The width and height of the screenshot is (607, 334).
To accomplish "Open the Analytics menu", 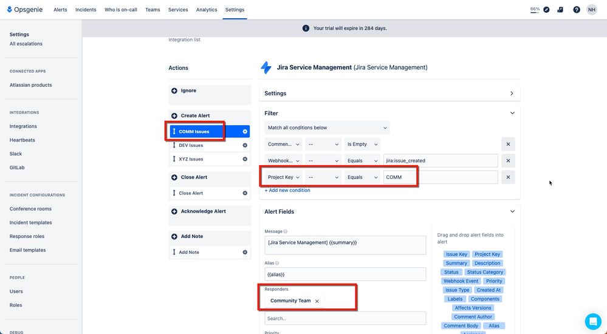I will coord(207,10).
